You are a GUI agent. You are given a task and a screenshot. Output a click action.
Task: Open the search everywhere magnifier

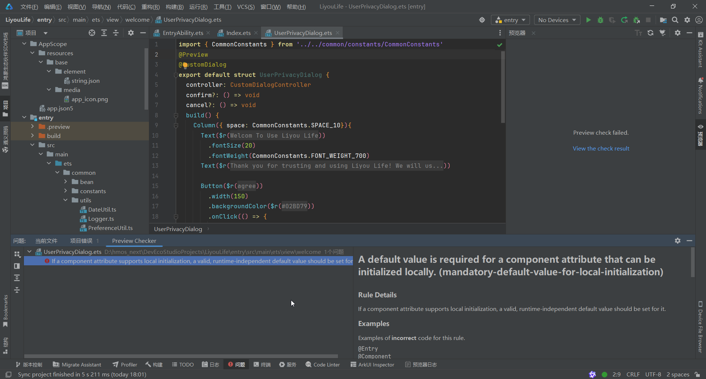pos(675,20)
